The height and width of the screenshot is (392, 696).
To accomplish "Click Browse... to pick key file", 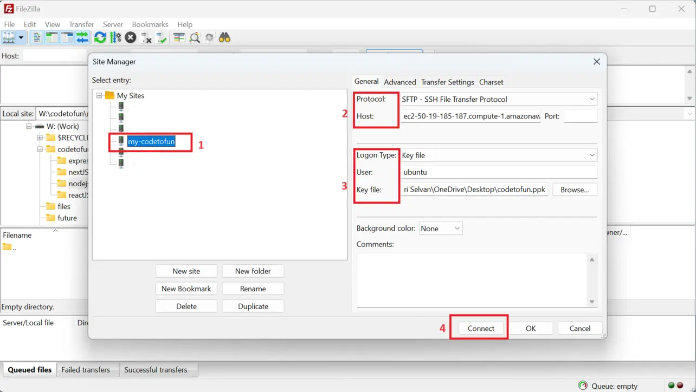I will [x=575, y=190].
